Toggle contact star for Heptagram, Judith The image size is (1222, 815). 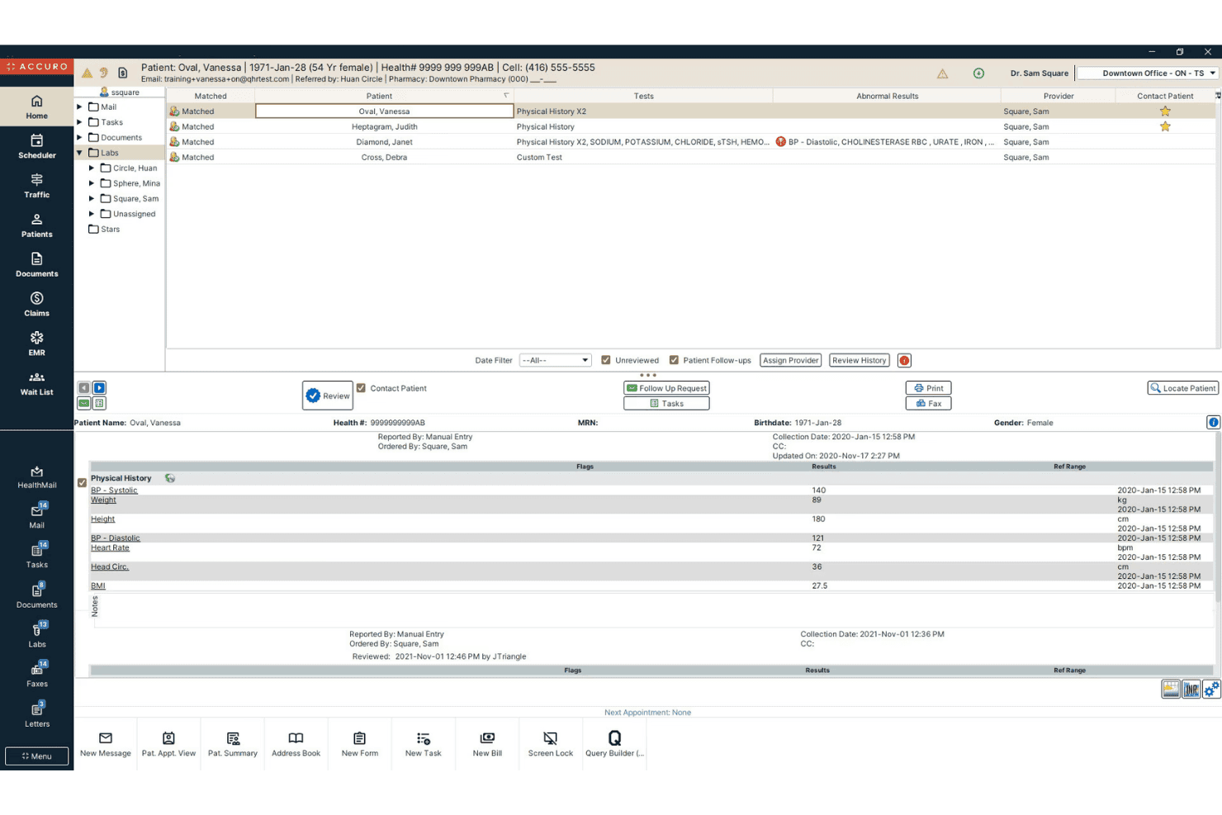[1165, 126]
